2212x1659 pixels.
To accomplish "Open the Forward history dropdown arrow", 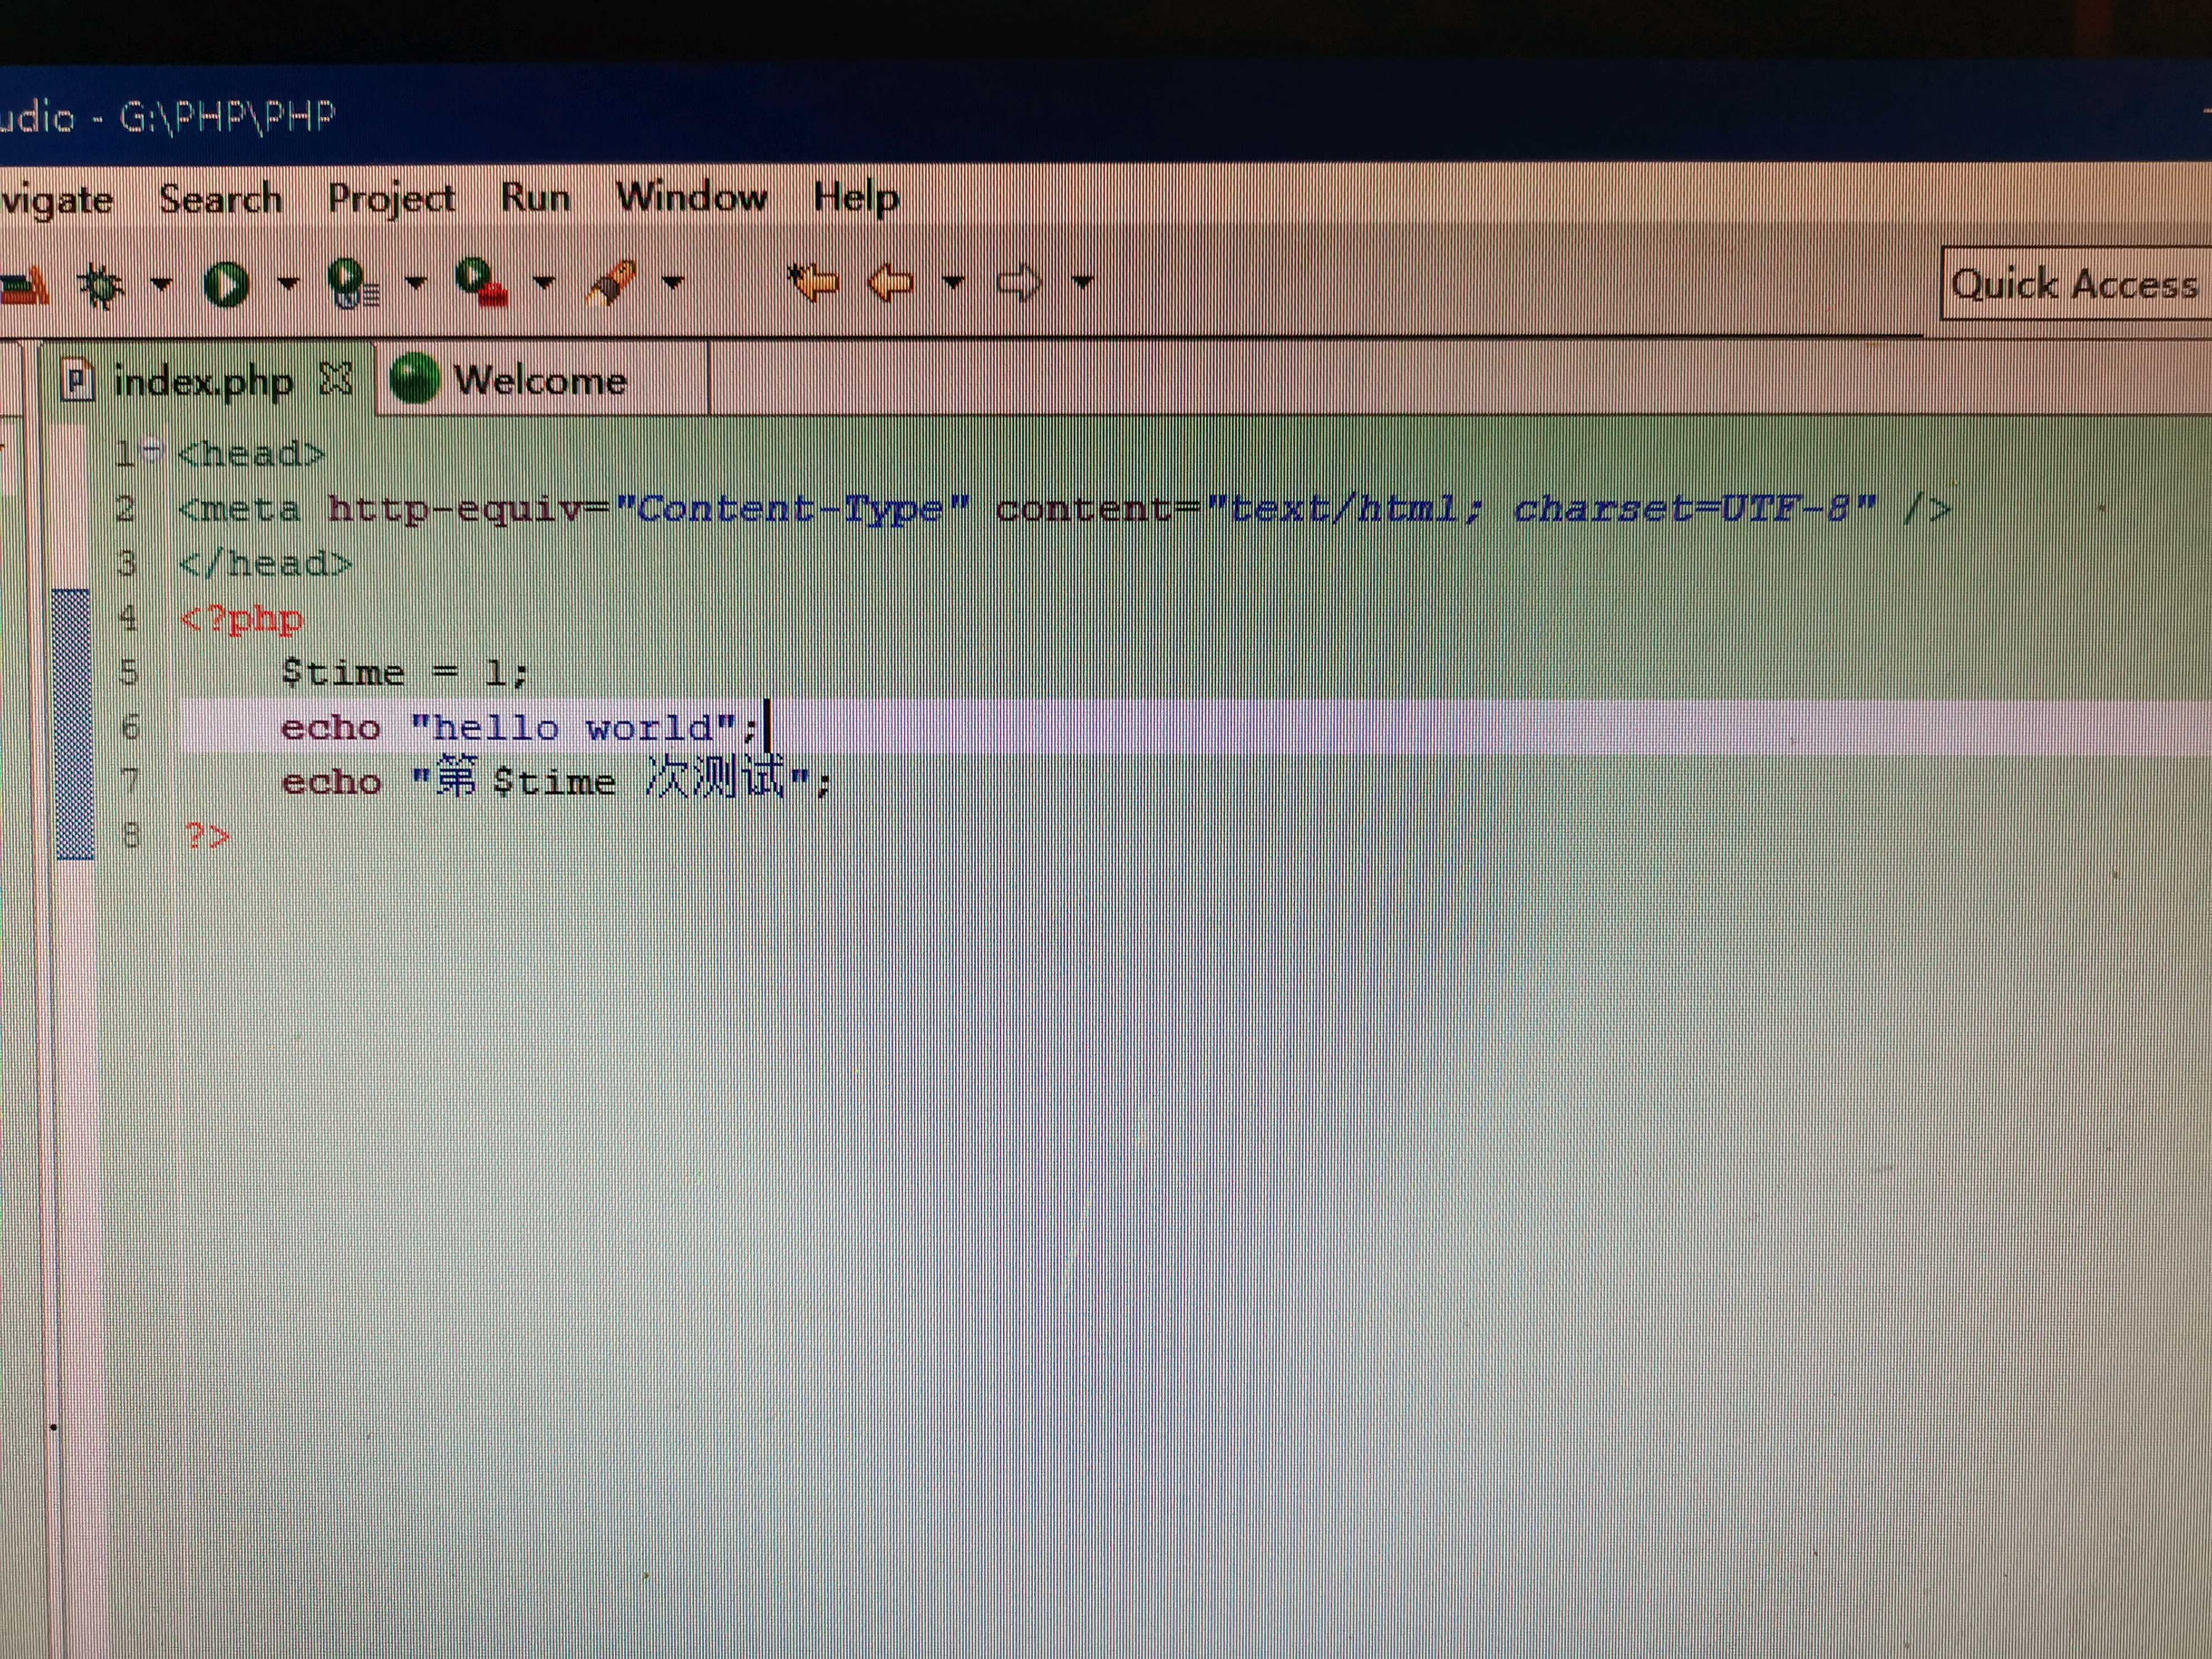I will coord(1082,283).
